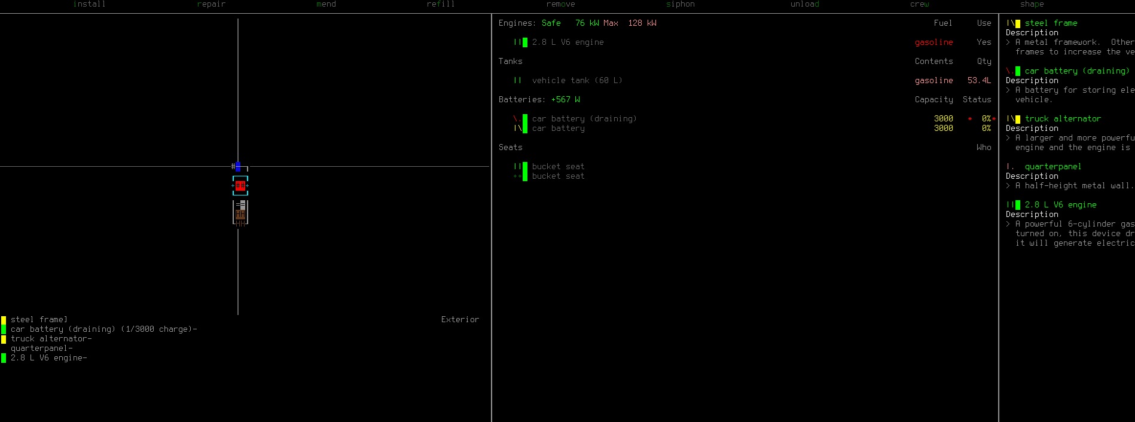The height and width of the screenshot is (422, 1135).
Task: Choose the siphon command
Action: [x=681, y=4]
